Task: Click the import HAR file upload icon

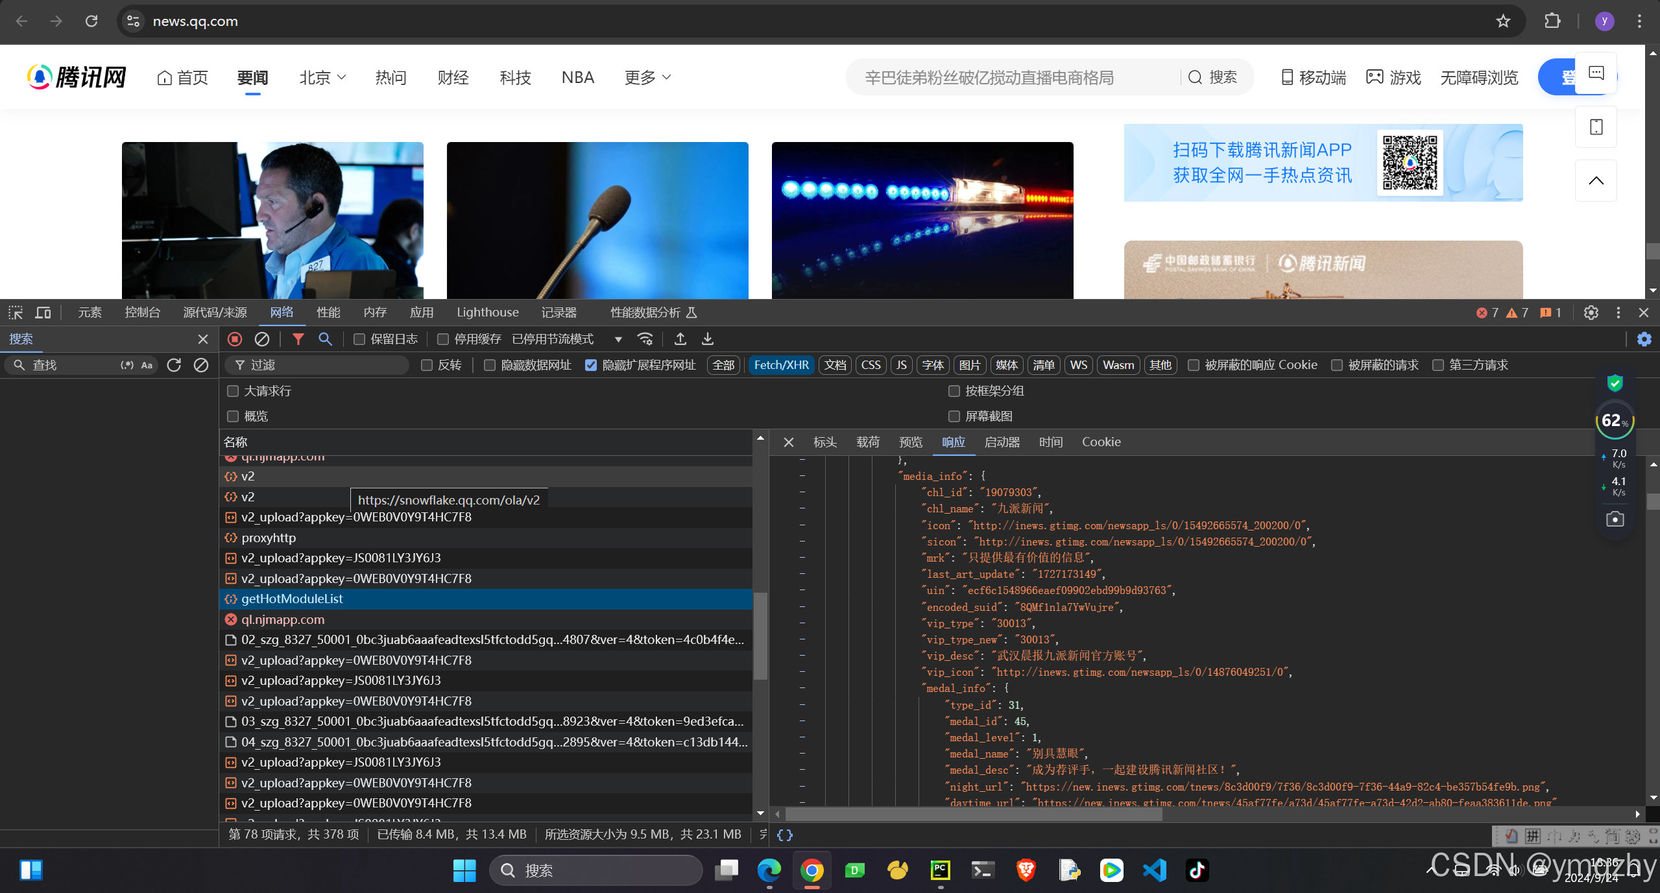Action: (x=680, y=339)
